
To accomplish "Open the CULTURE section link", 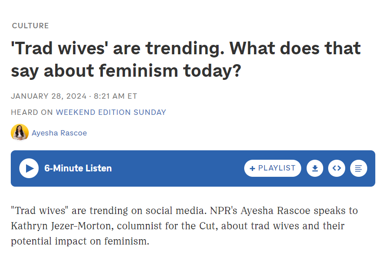I will tap(30, 26).
